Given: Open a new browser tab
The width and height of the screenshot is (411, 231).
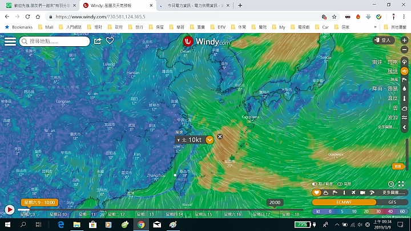Looking at the screenshot, I should 240,5.
